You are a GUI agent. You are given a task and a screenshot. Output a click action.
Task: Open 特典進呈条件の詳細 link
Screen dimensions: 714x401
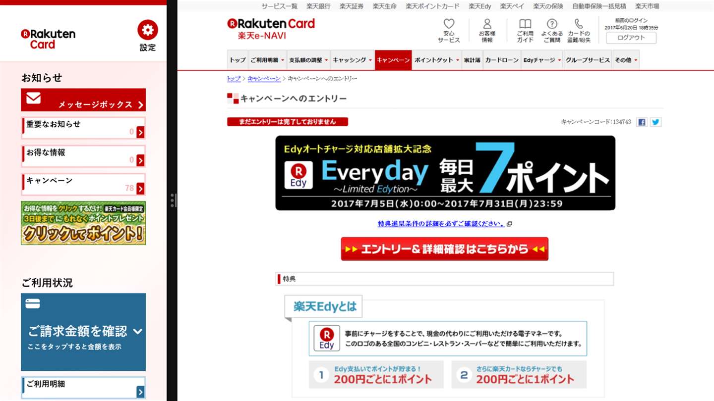[x=441, y=224]
